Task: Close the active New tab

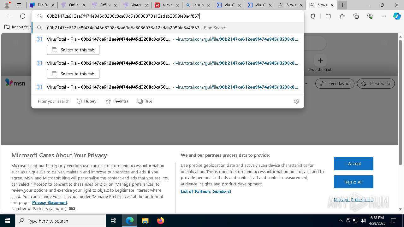Action: point(332,5)
